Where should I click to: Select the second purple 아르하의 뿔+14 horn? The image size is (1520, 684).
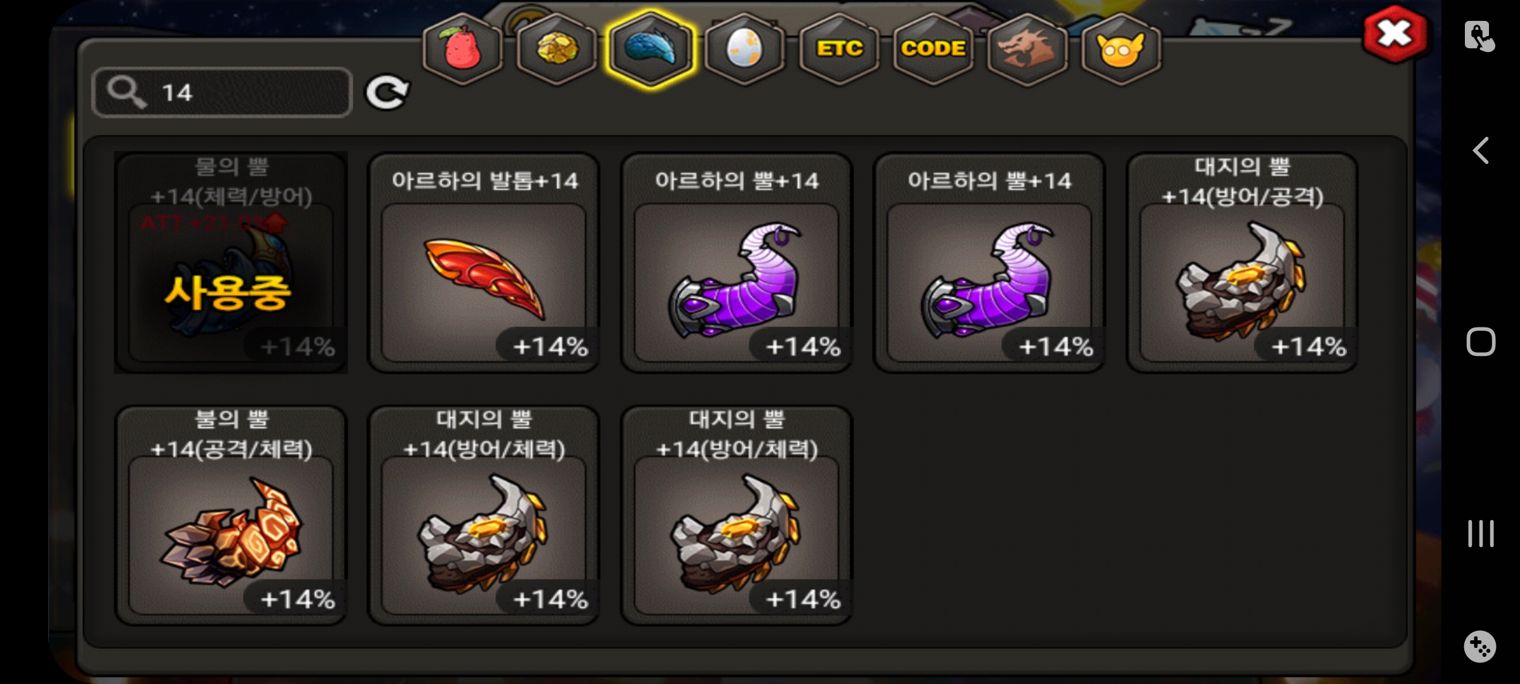(989, 263)
